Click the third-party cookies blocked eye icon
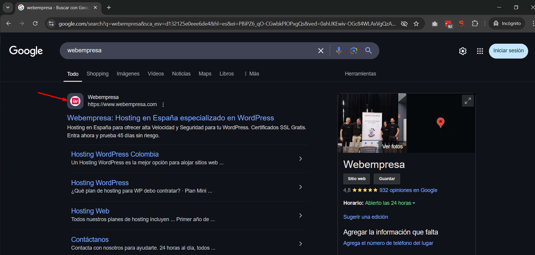Screen dimensions: 535x255 pyautogui.click(x=404, y=23)
